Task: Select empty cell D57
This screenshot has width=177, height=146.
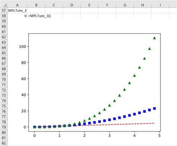Action: [x=72, y=10]
